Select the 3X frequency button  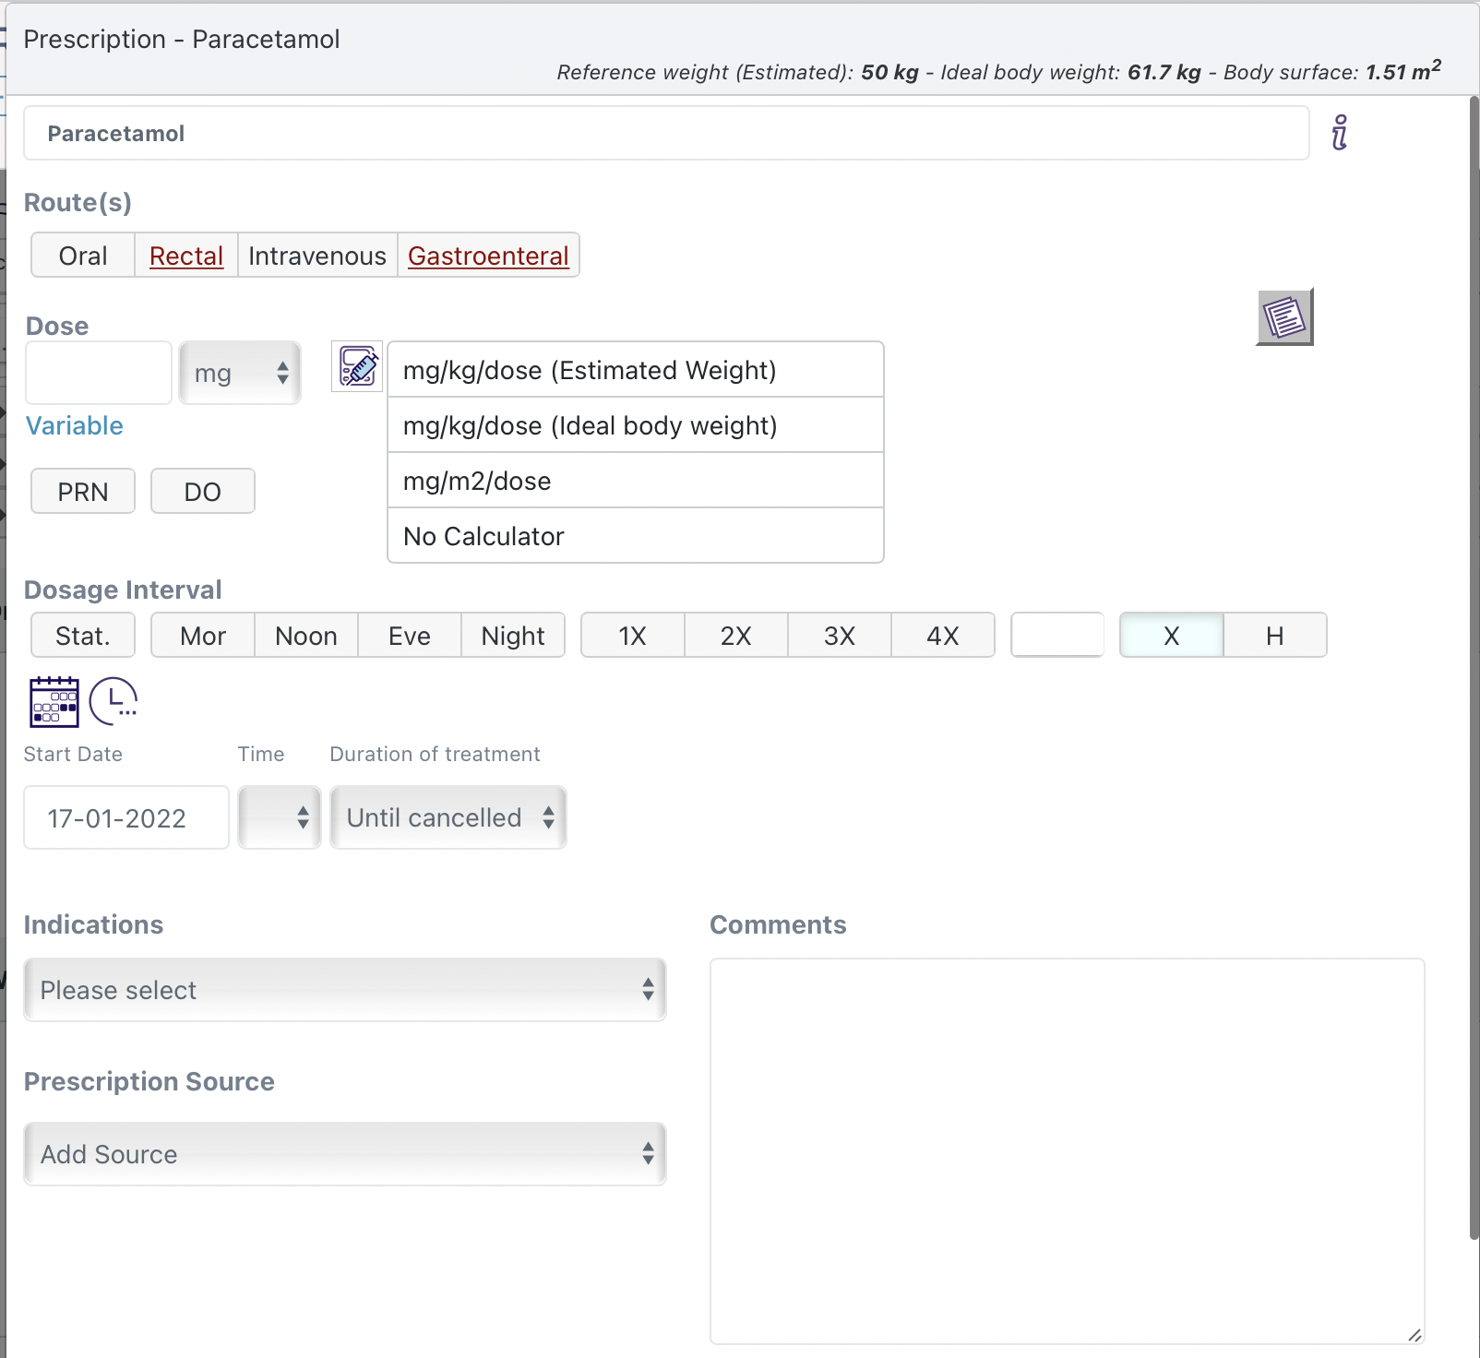(x=839, y=636)
